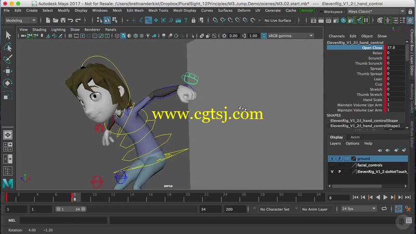
Task: Open the Outliner from the left sidebar
Action: (x=8, y=171)
